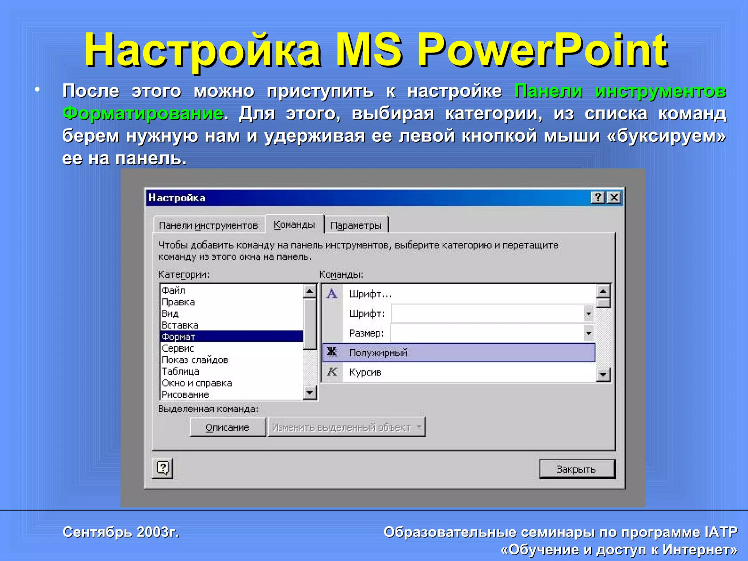The height and width of the screenshot is (561, 748).
Task: Close the Настройка dialog with the X button
Action: tap(614, 198)
